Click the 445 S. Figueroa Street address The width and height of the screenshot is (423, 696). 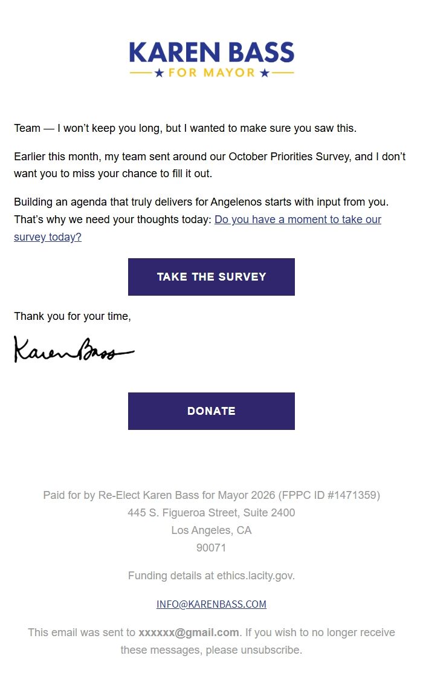tap(211, 513)
